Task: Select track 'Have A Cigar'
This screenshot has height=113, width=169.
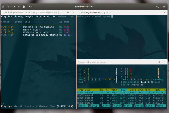Action: (31, 30)
